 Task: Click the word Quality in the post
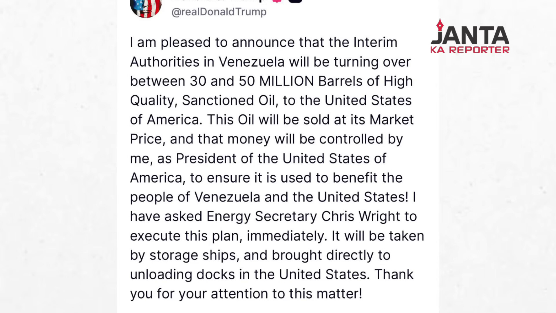pos(152,101)
